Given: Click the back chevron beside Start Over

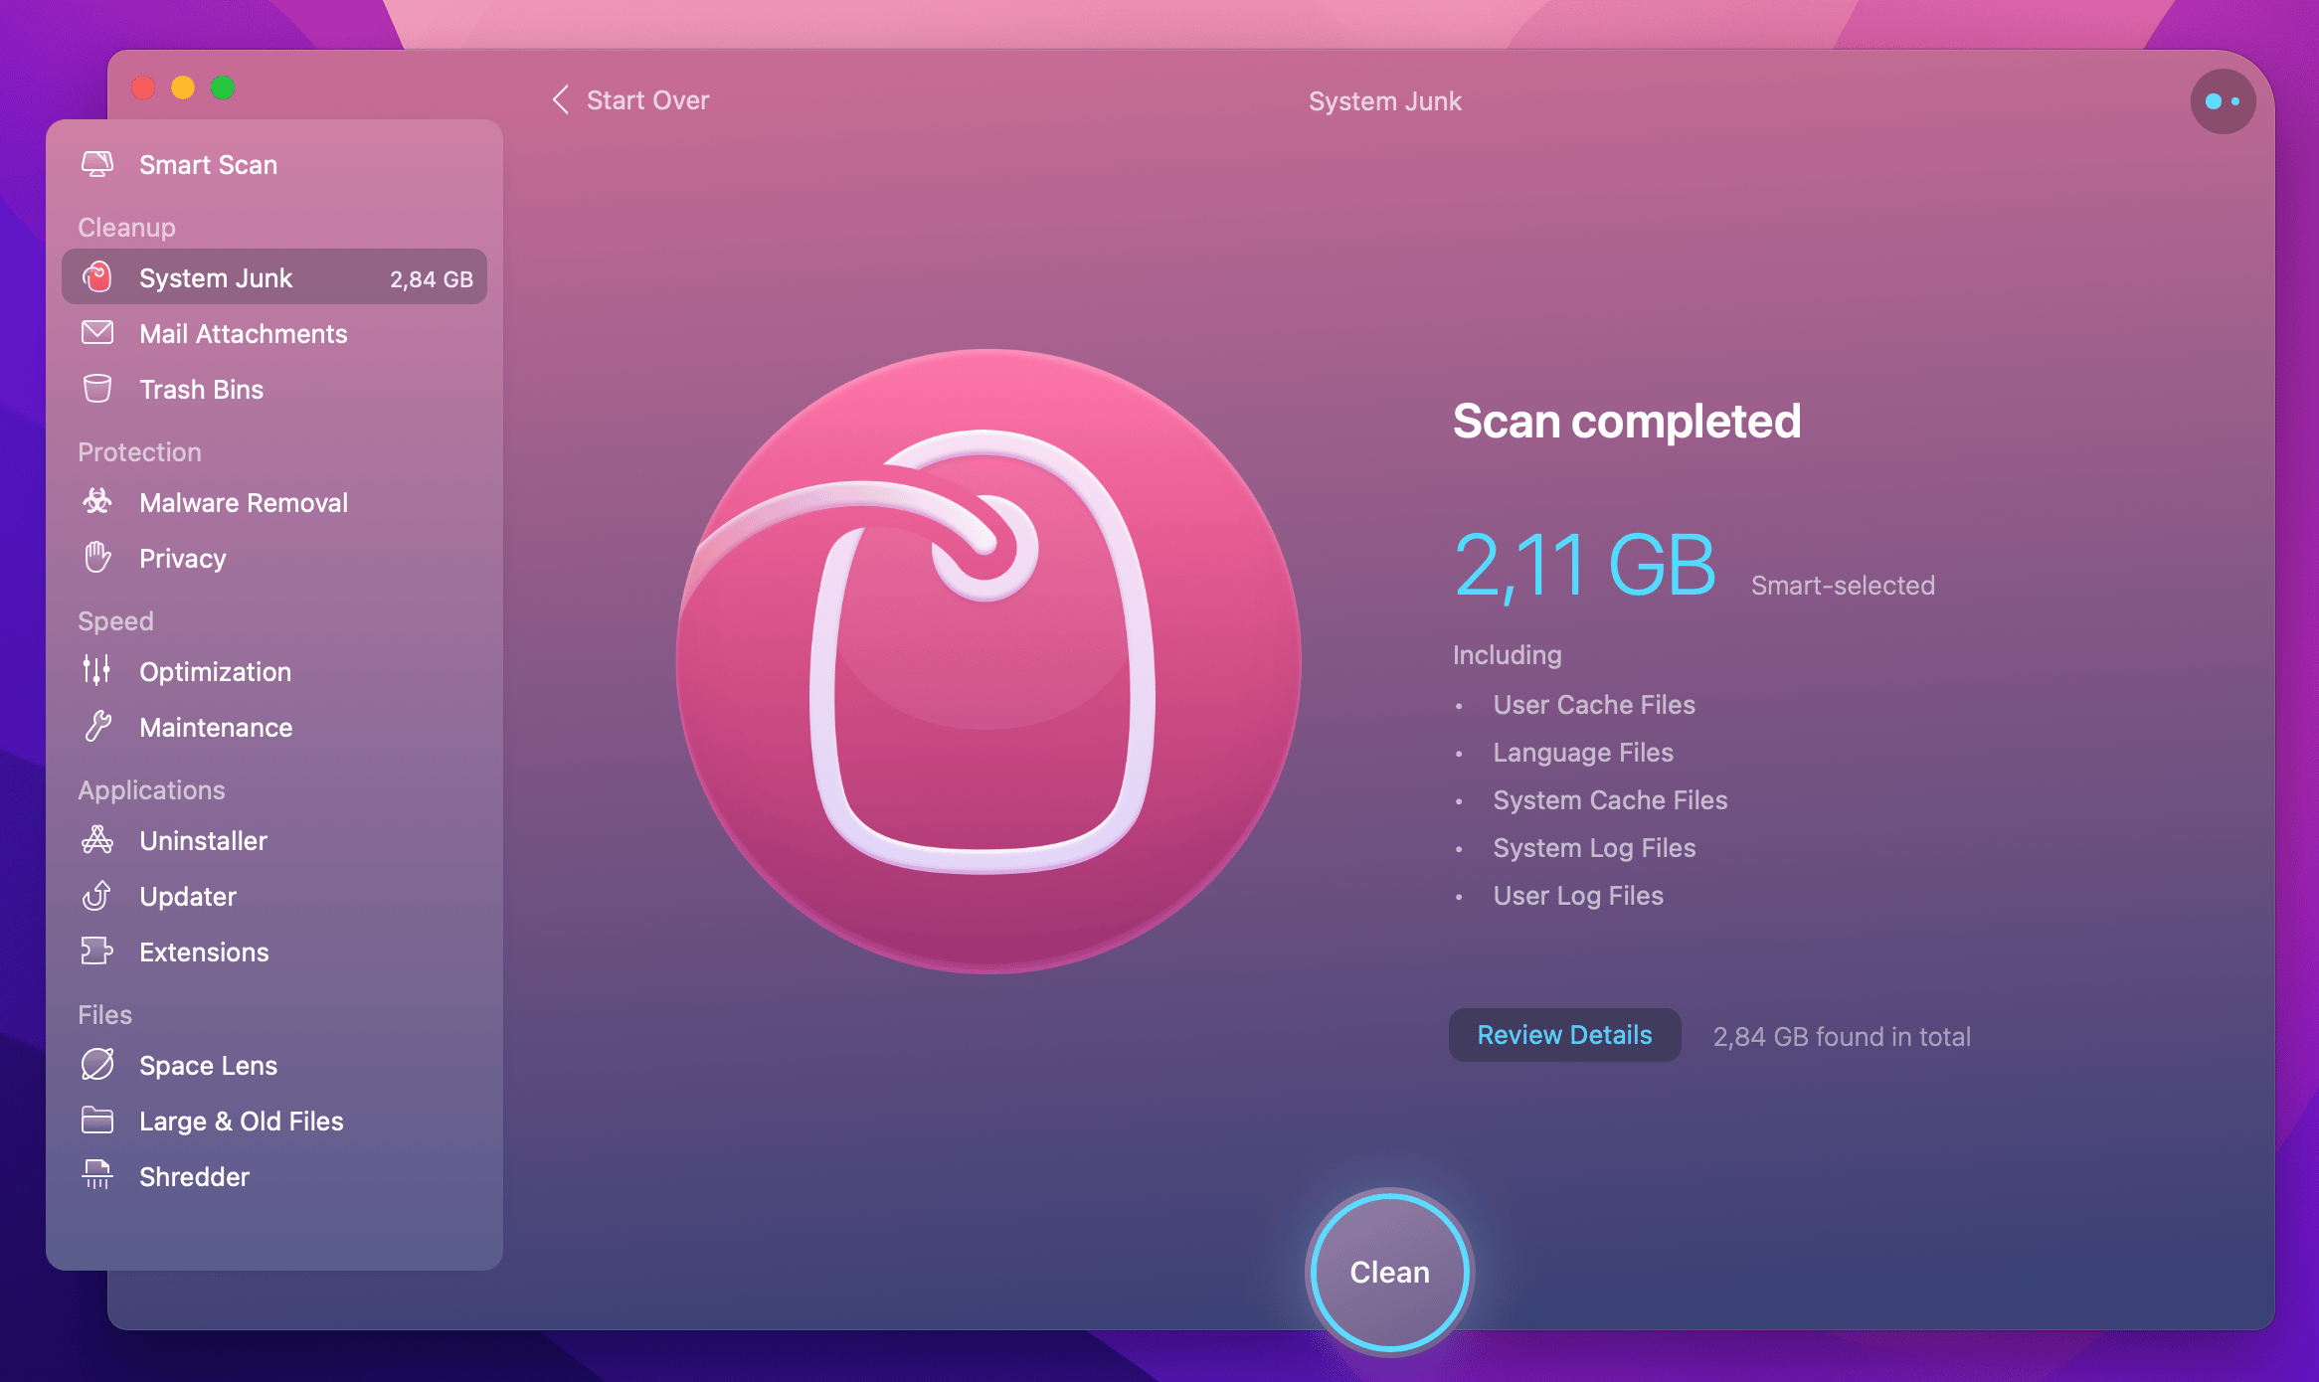Looking at the screenshot, I should 561,99.
